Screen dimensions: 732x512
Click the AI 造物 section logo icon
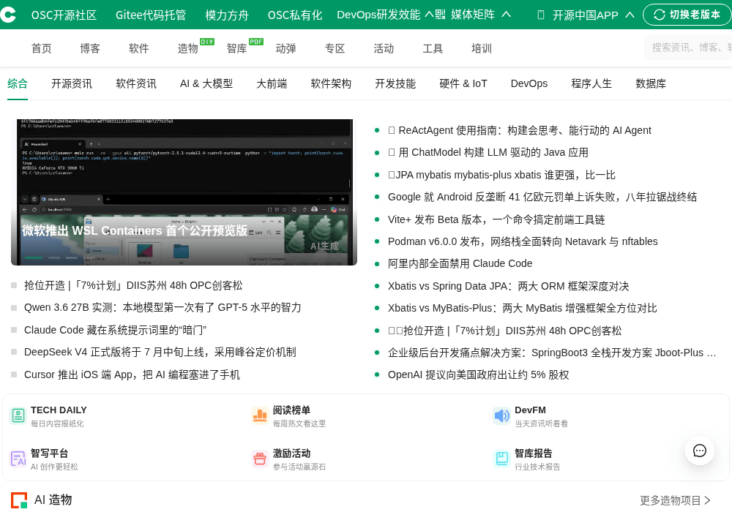click(19, 500)
